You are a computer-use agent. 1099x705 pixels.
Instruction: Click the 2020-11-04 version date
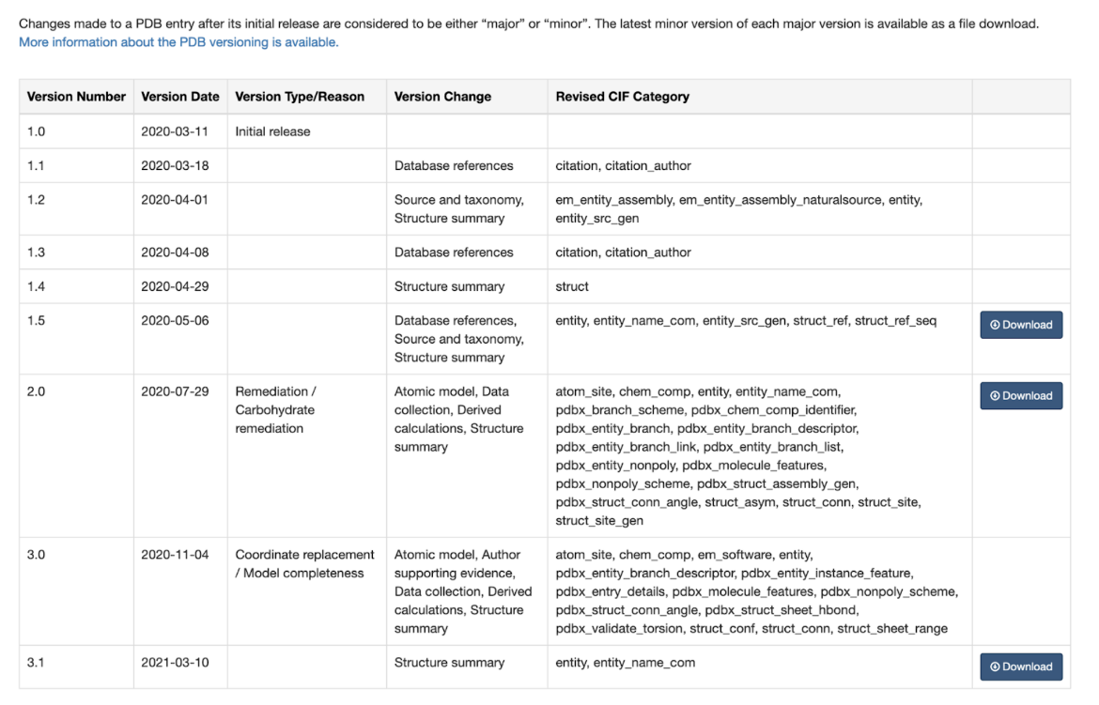tap(175, 555)
